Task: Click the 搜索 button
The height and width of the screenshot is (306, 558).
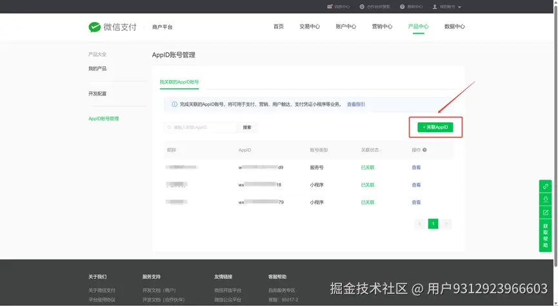Action: (x=247, y=128)
